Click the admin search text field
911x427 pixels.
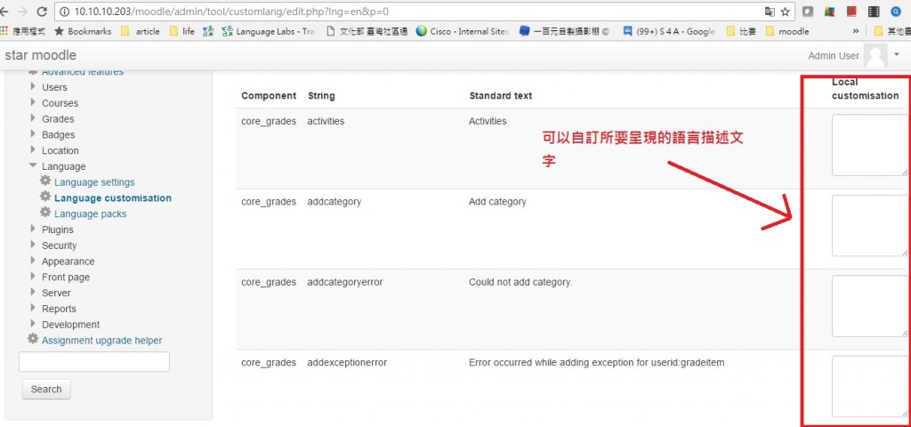94,361
